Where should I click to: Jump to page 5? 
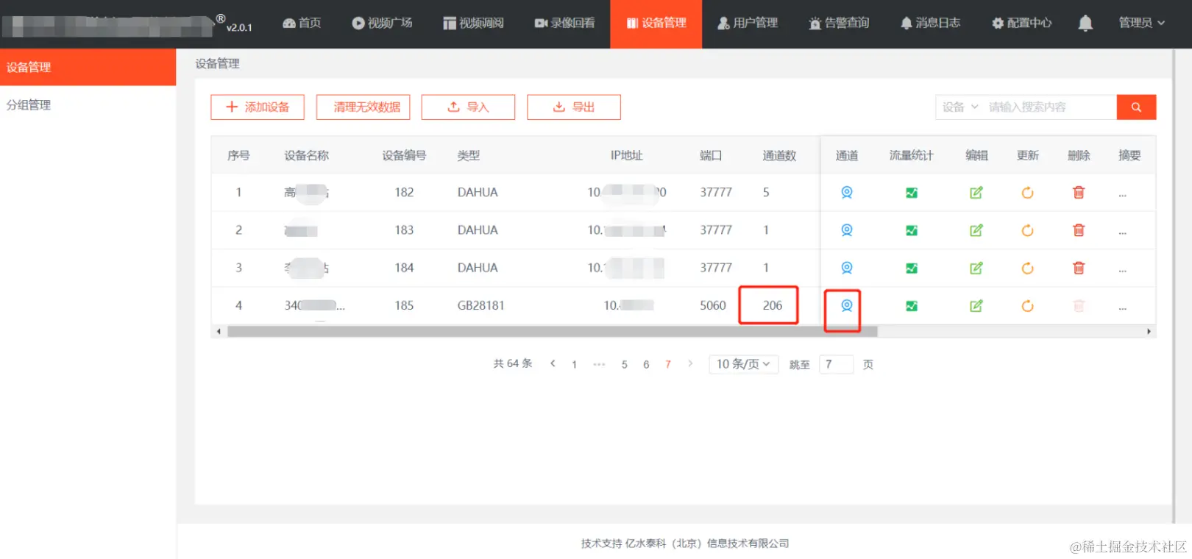[625, 364]
